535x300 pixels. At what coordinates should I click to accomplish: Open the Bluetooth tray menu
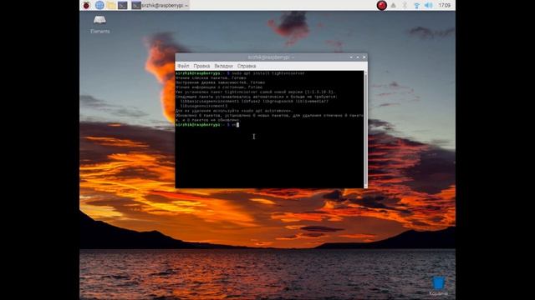pos(405,5)
